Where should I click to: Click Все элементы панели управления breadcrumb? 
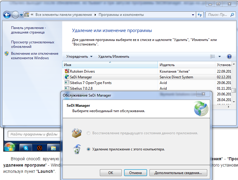pyautogui.click(x=64, y=15)
